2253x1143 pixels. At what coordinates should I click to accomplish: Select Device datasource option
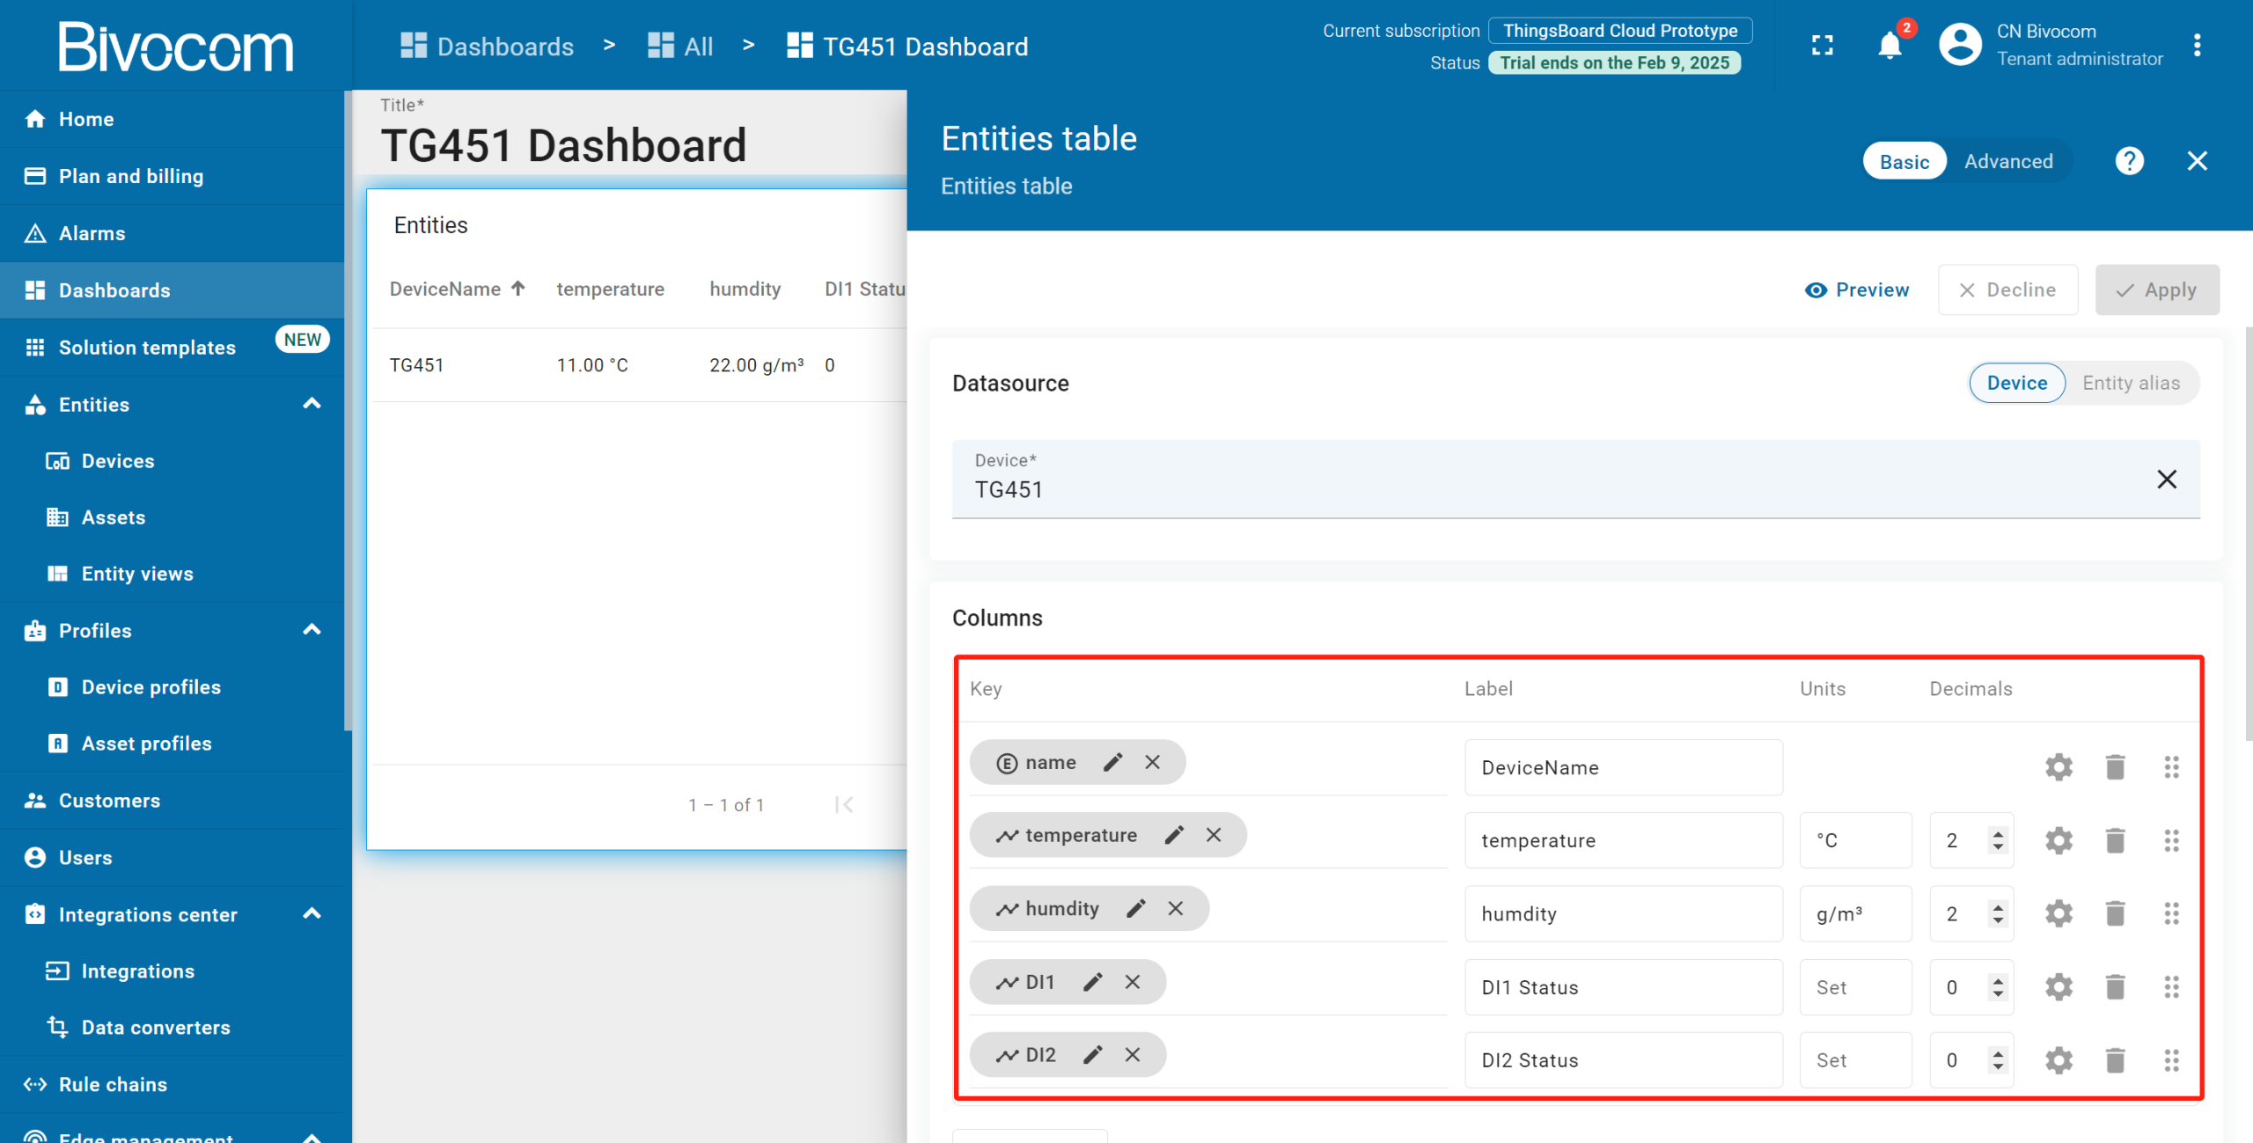tap(2016, 383)
